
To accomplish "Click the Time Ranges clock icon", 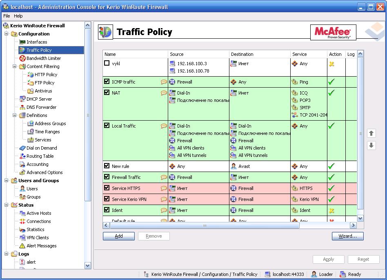I will point(30,131).
